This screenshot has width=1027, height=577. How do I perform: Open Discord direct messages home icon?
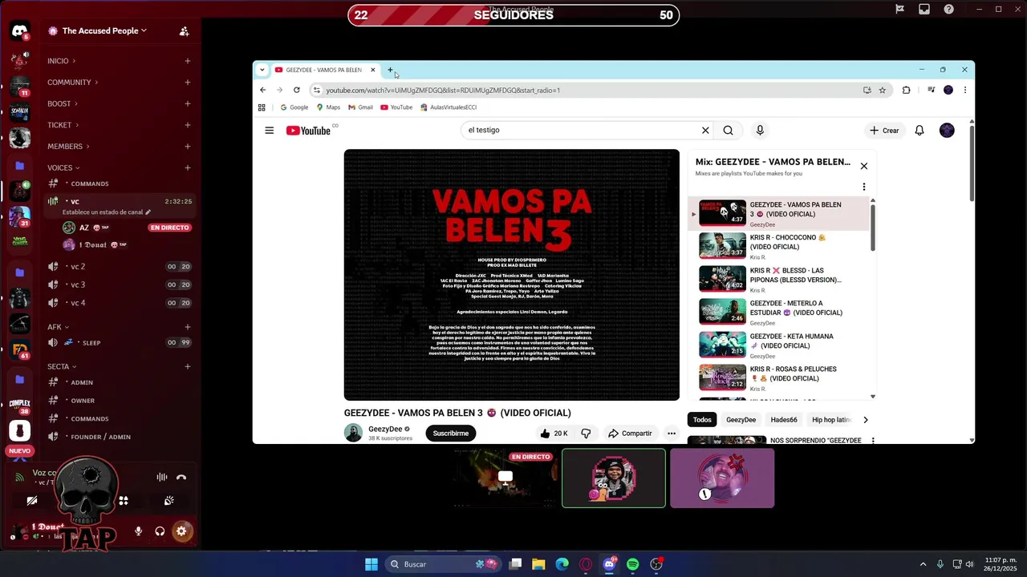[x=19, y=31]
